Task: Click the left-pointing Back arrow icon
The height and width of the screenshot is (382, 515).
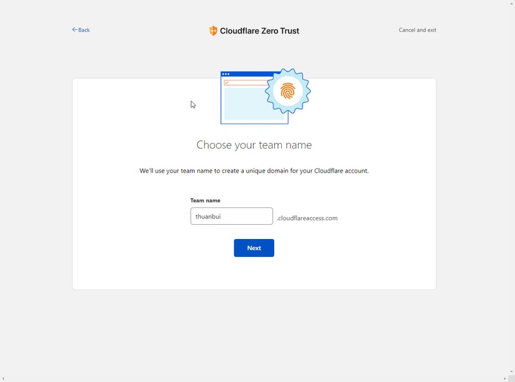Action: pos(75,30)
